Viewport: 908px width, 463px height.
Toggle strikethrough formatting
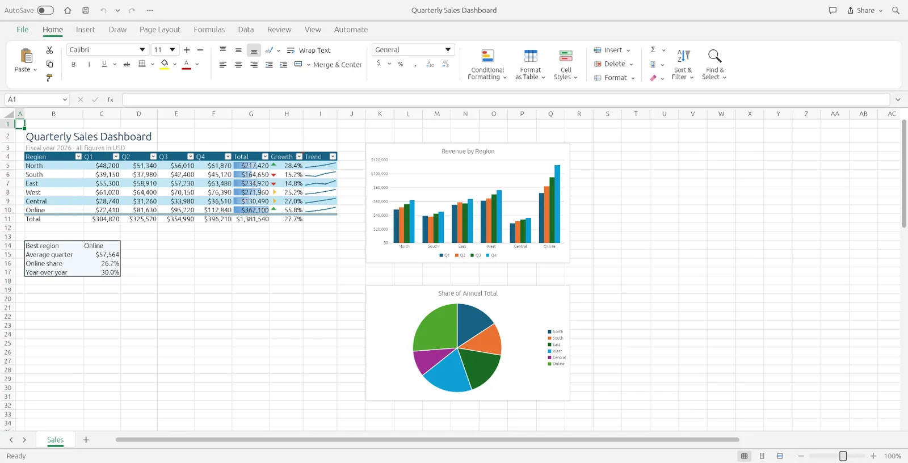(127, 65)
